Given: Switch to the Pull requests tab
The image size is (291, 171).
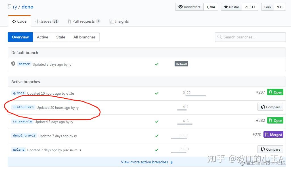Looking at the screenshot, I should [84, 21].
